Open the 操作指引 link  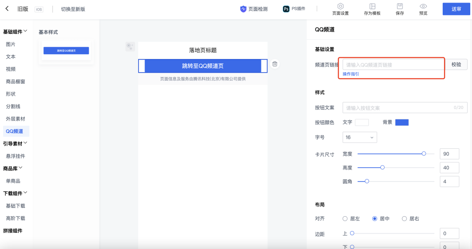[351, 74]
